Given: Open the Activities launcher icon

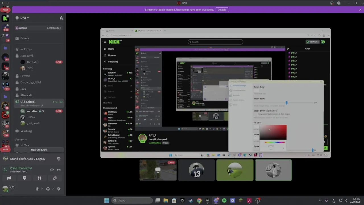Looking at the screenshot, I should point(40,178).
